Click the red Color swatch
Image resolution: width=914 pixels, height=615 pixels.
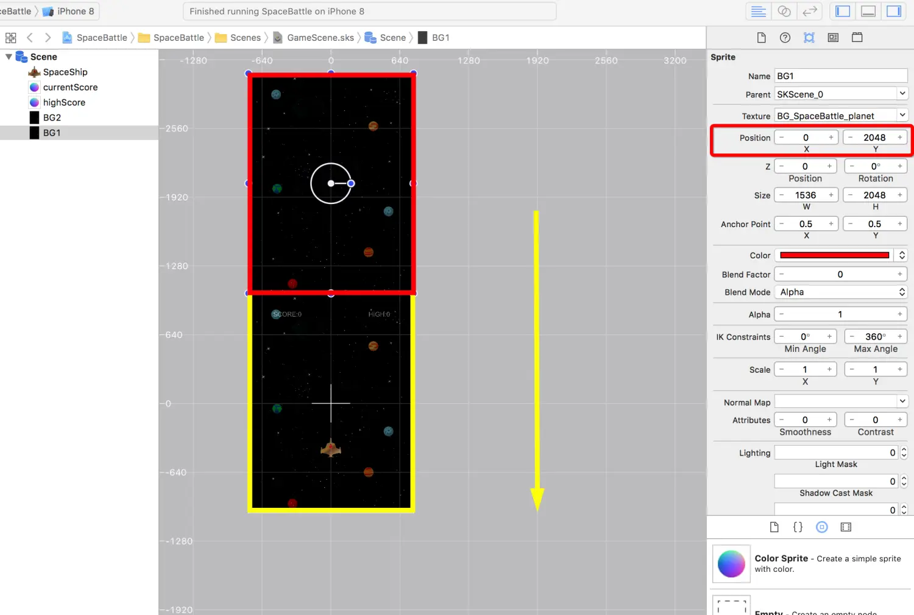click(835, 255)
